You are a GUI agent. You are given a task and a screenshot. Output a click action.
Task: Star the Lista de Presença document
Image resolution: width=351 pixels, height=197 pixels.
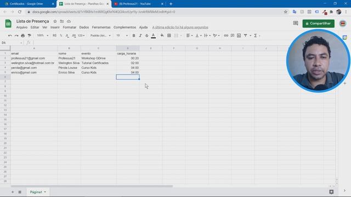coord(55,21)
